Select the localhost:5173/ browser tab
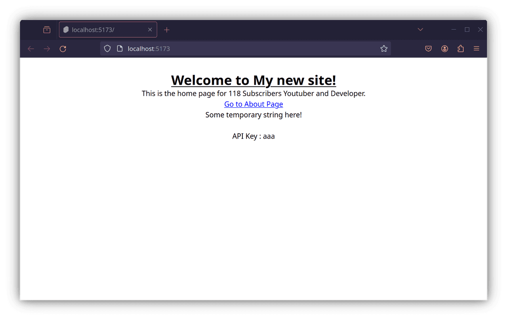Screen dimensions: 507x320 tap(108, 30)
